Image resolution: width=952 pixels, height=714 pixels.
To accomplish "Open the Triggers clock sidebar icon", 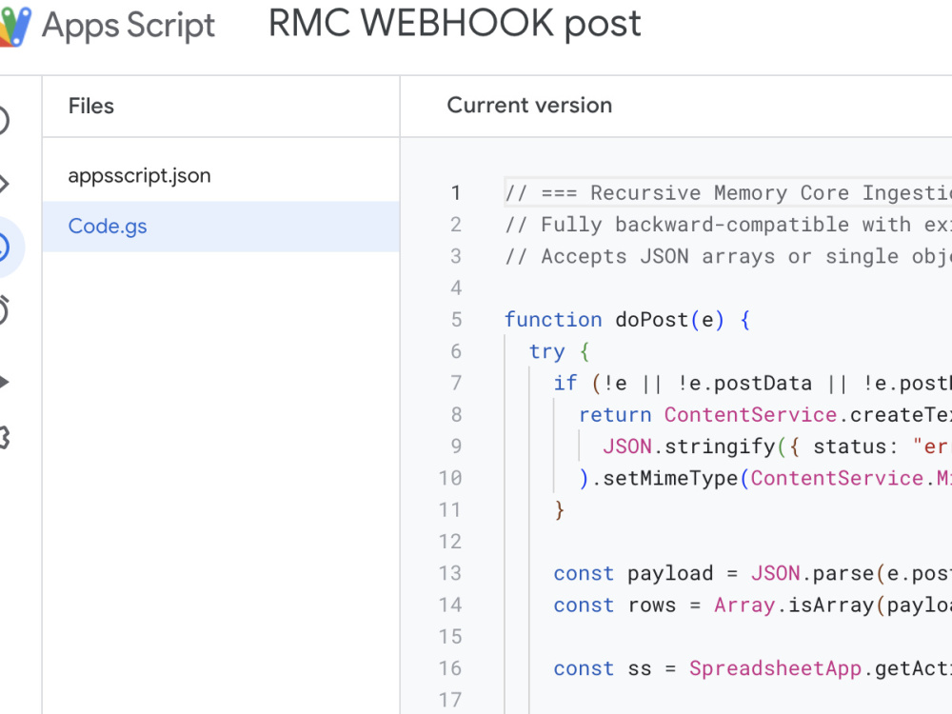I will [x=4, y=309].
